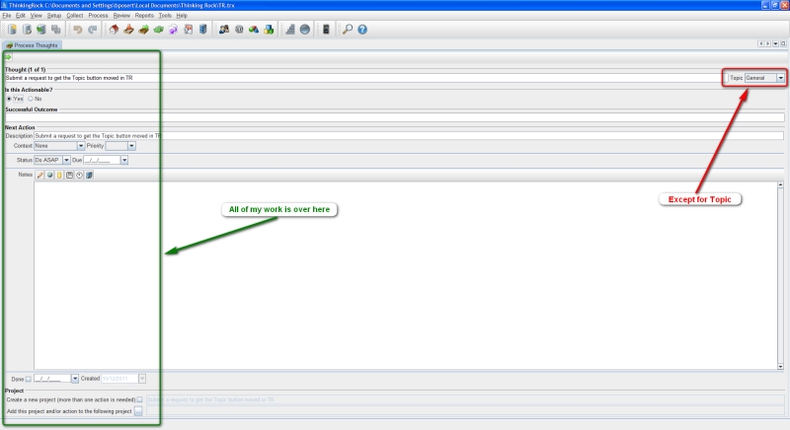Image resolution: width=790 pixels, height=430 pixels.
Task: Click into the Successful Outcome text field
Action: pos(395,117)
